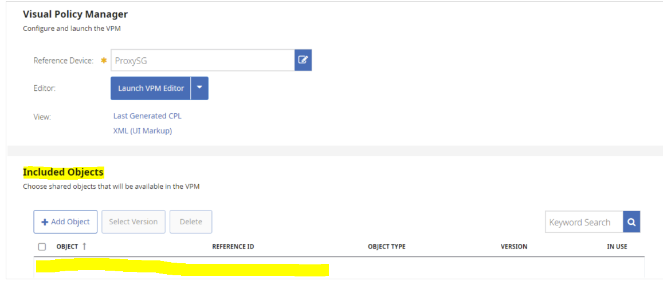Image resolution: width=663 pixels, height=285 pixels.
Task: Sort by the OBJECT column header
Action: (x=67, y=247)
